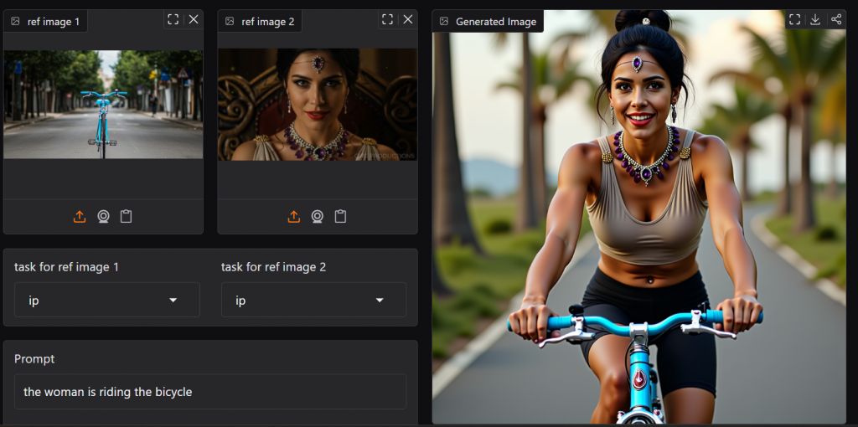Click the generated woman on bicycle picture

[x=638, y=234]
